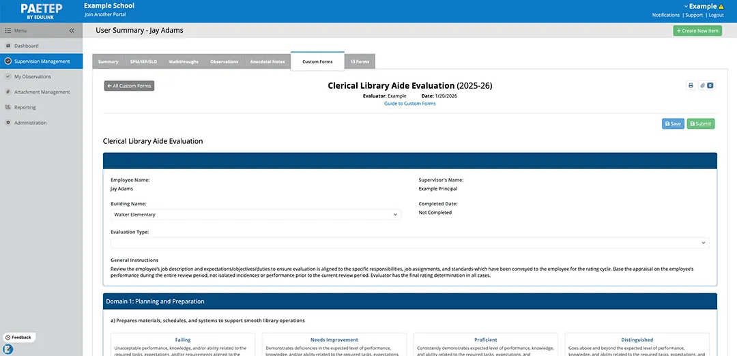Viewport: 737px width, 356px height.
Task: Open the Evaluation Type dropdown
Action: pyautogui.click(x=410, y=243)
